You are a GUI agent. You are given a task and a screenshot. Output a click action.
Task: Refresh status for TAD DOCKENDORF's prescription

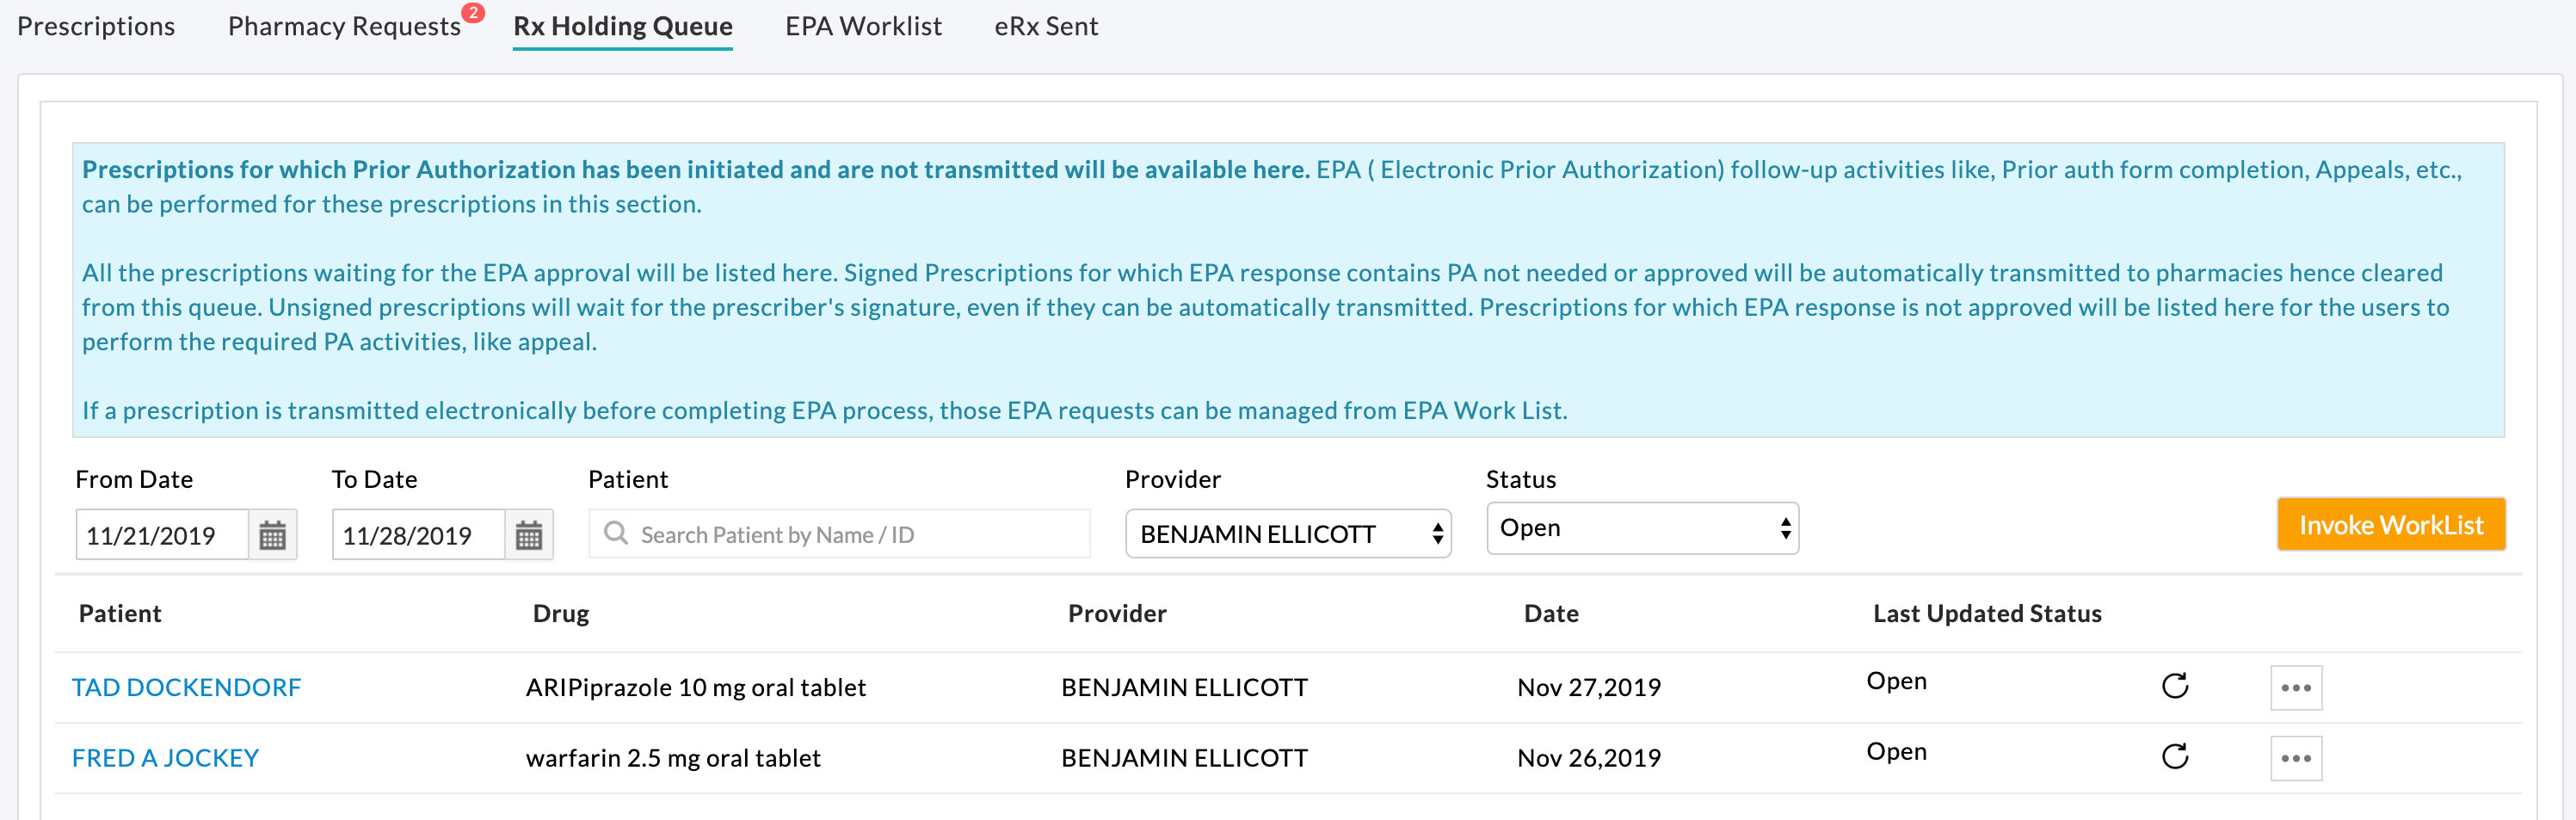2176,687
